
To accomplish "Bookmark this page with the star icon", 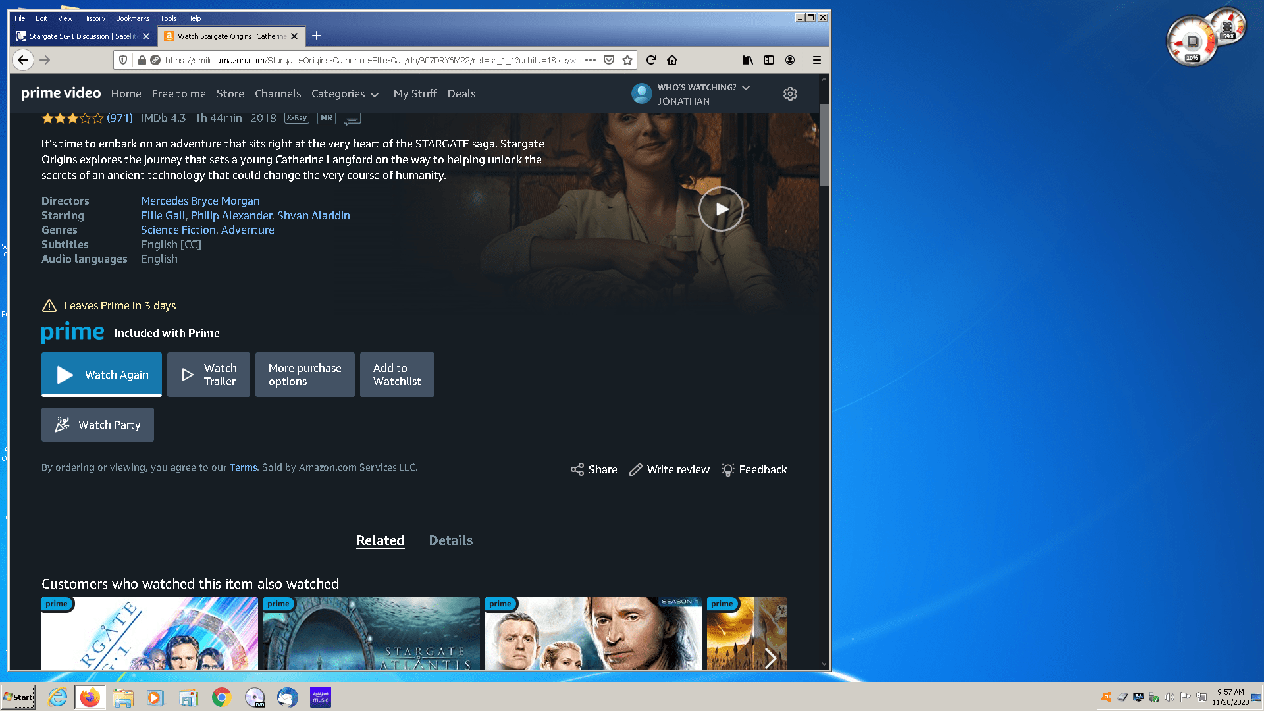I will click(627, 60).
